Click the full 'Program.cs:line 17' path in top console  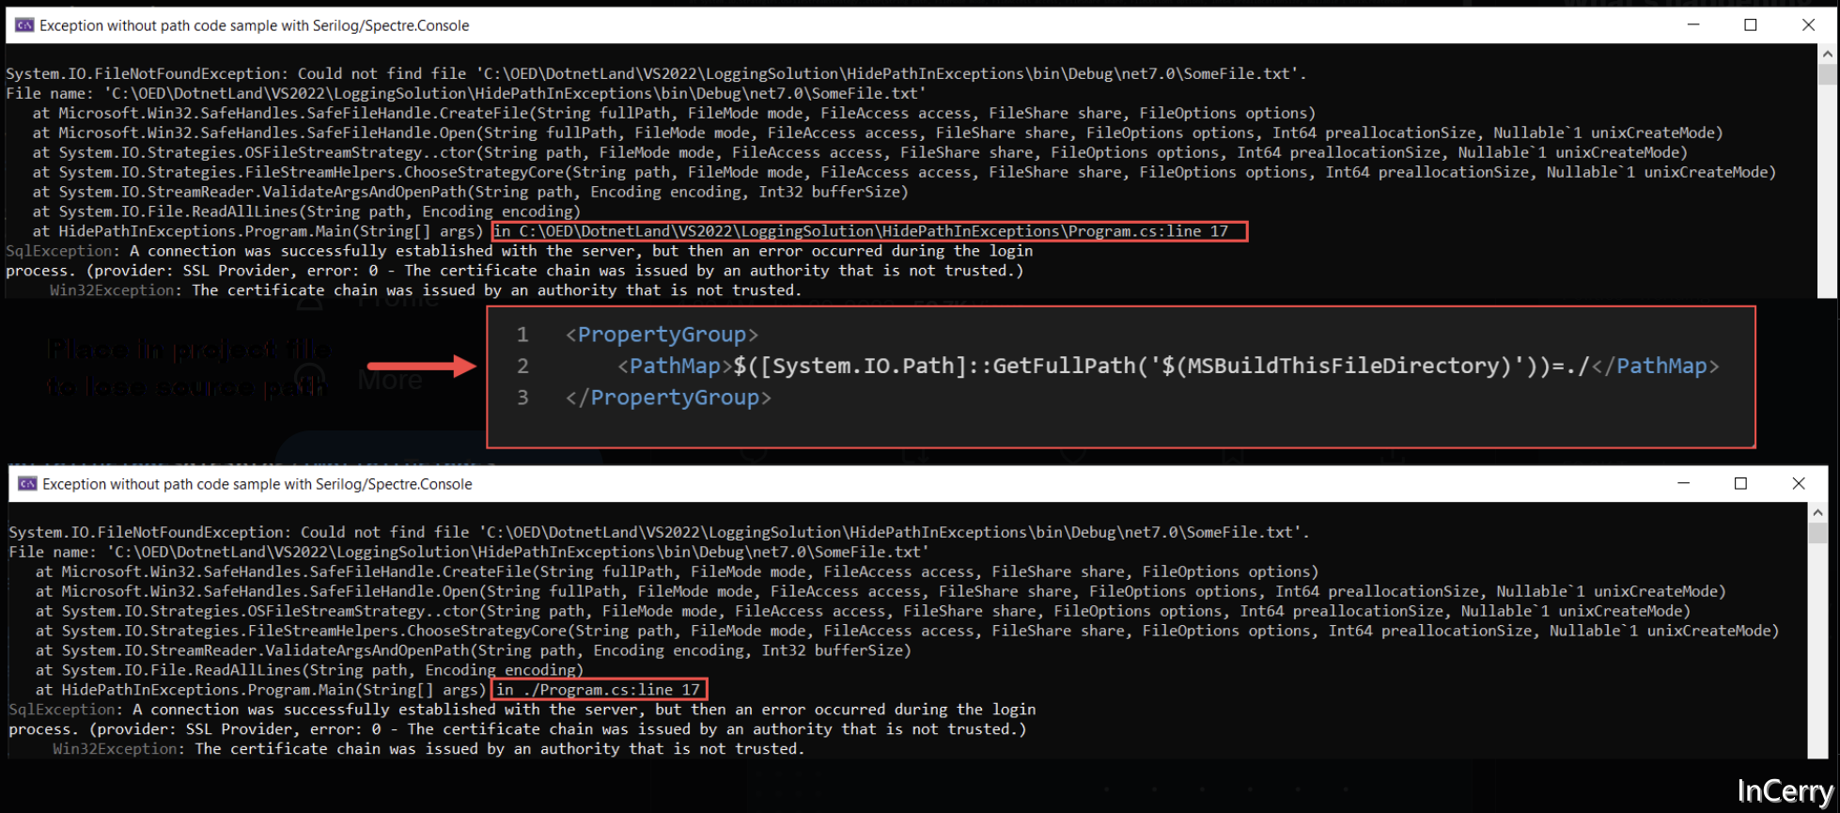tap(869, 231)
